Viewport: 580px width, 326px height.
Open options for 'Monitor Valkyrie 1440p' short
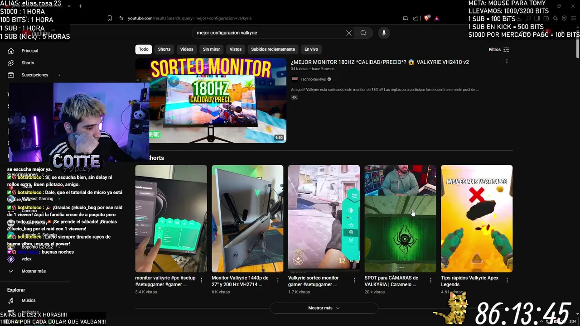click(x=278, y=280)
